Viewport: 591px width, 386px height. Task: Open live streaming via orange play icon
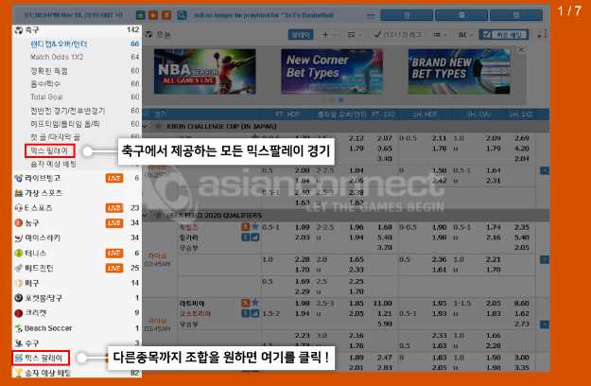click(153, 15)
